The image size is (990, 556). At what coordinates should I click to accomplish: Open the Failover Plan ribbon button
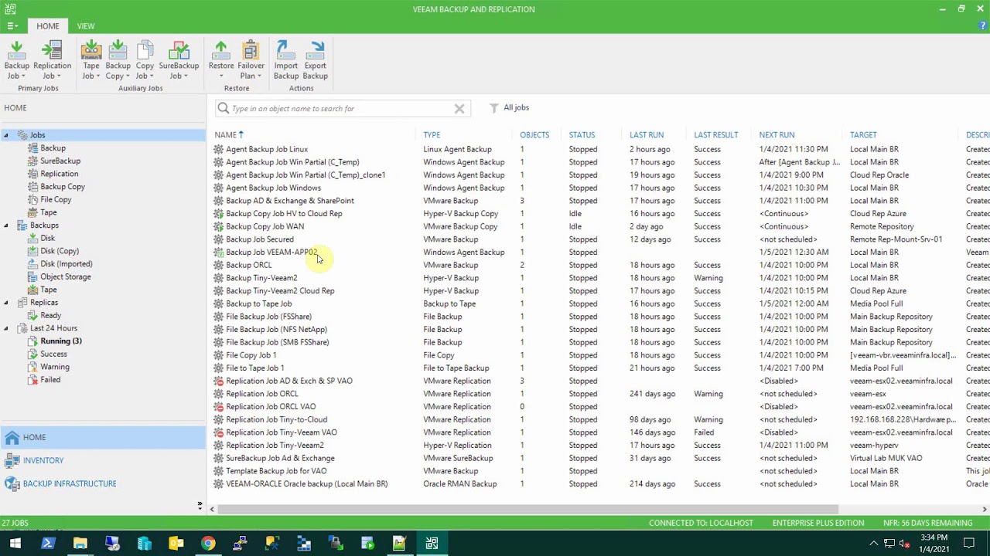tap(251, 60)
